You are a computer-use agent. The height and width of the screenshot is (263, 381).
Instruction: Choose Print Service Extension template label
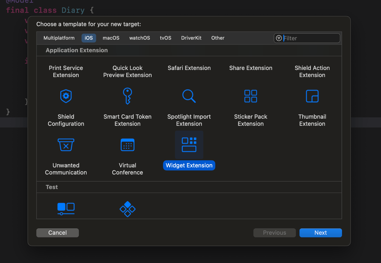point(66,72)
